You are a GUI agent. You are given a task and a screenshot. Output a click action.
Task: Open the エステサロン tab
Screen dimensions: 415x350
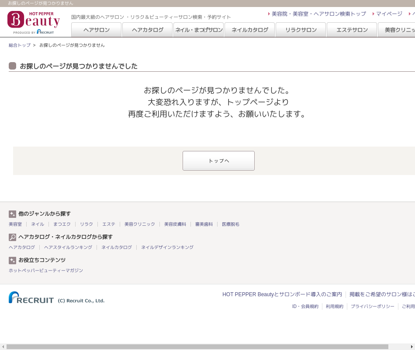(352, 30)
